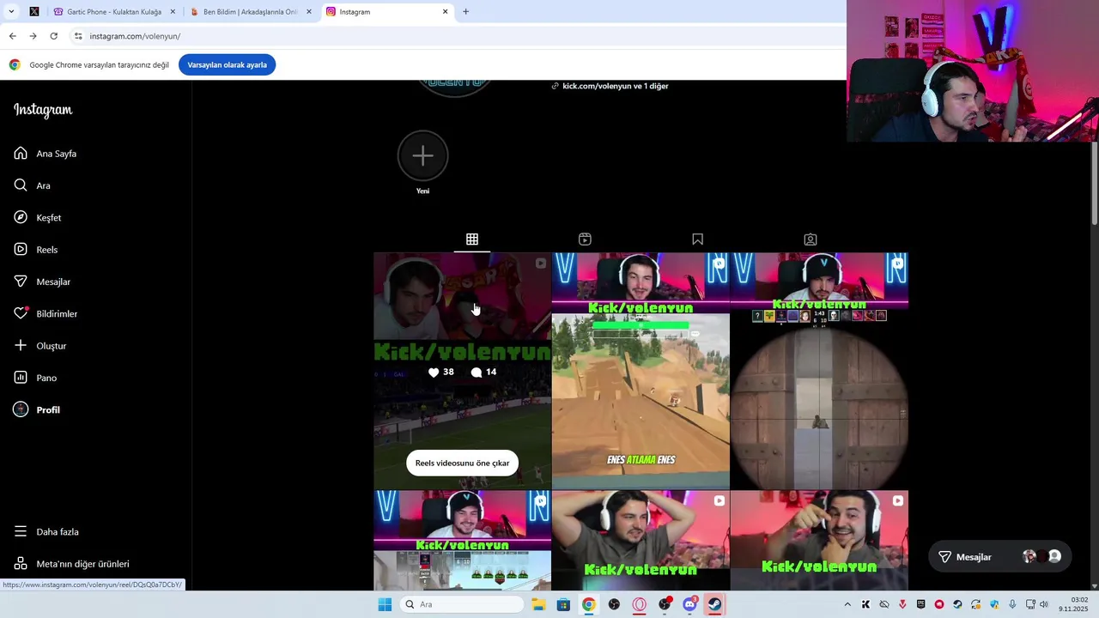Click the page vertical scrollbar
The height and width of the screenshot is (618, 1099).
click(x=1094, y=182)
